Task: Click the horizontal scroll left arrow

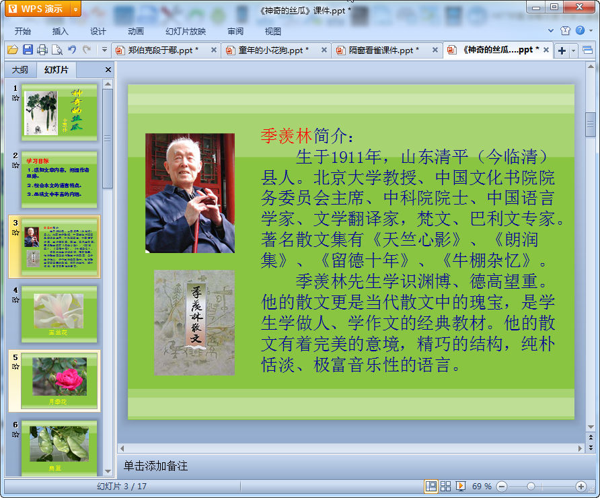Action: pyautogui.click(x=122, y=448)
